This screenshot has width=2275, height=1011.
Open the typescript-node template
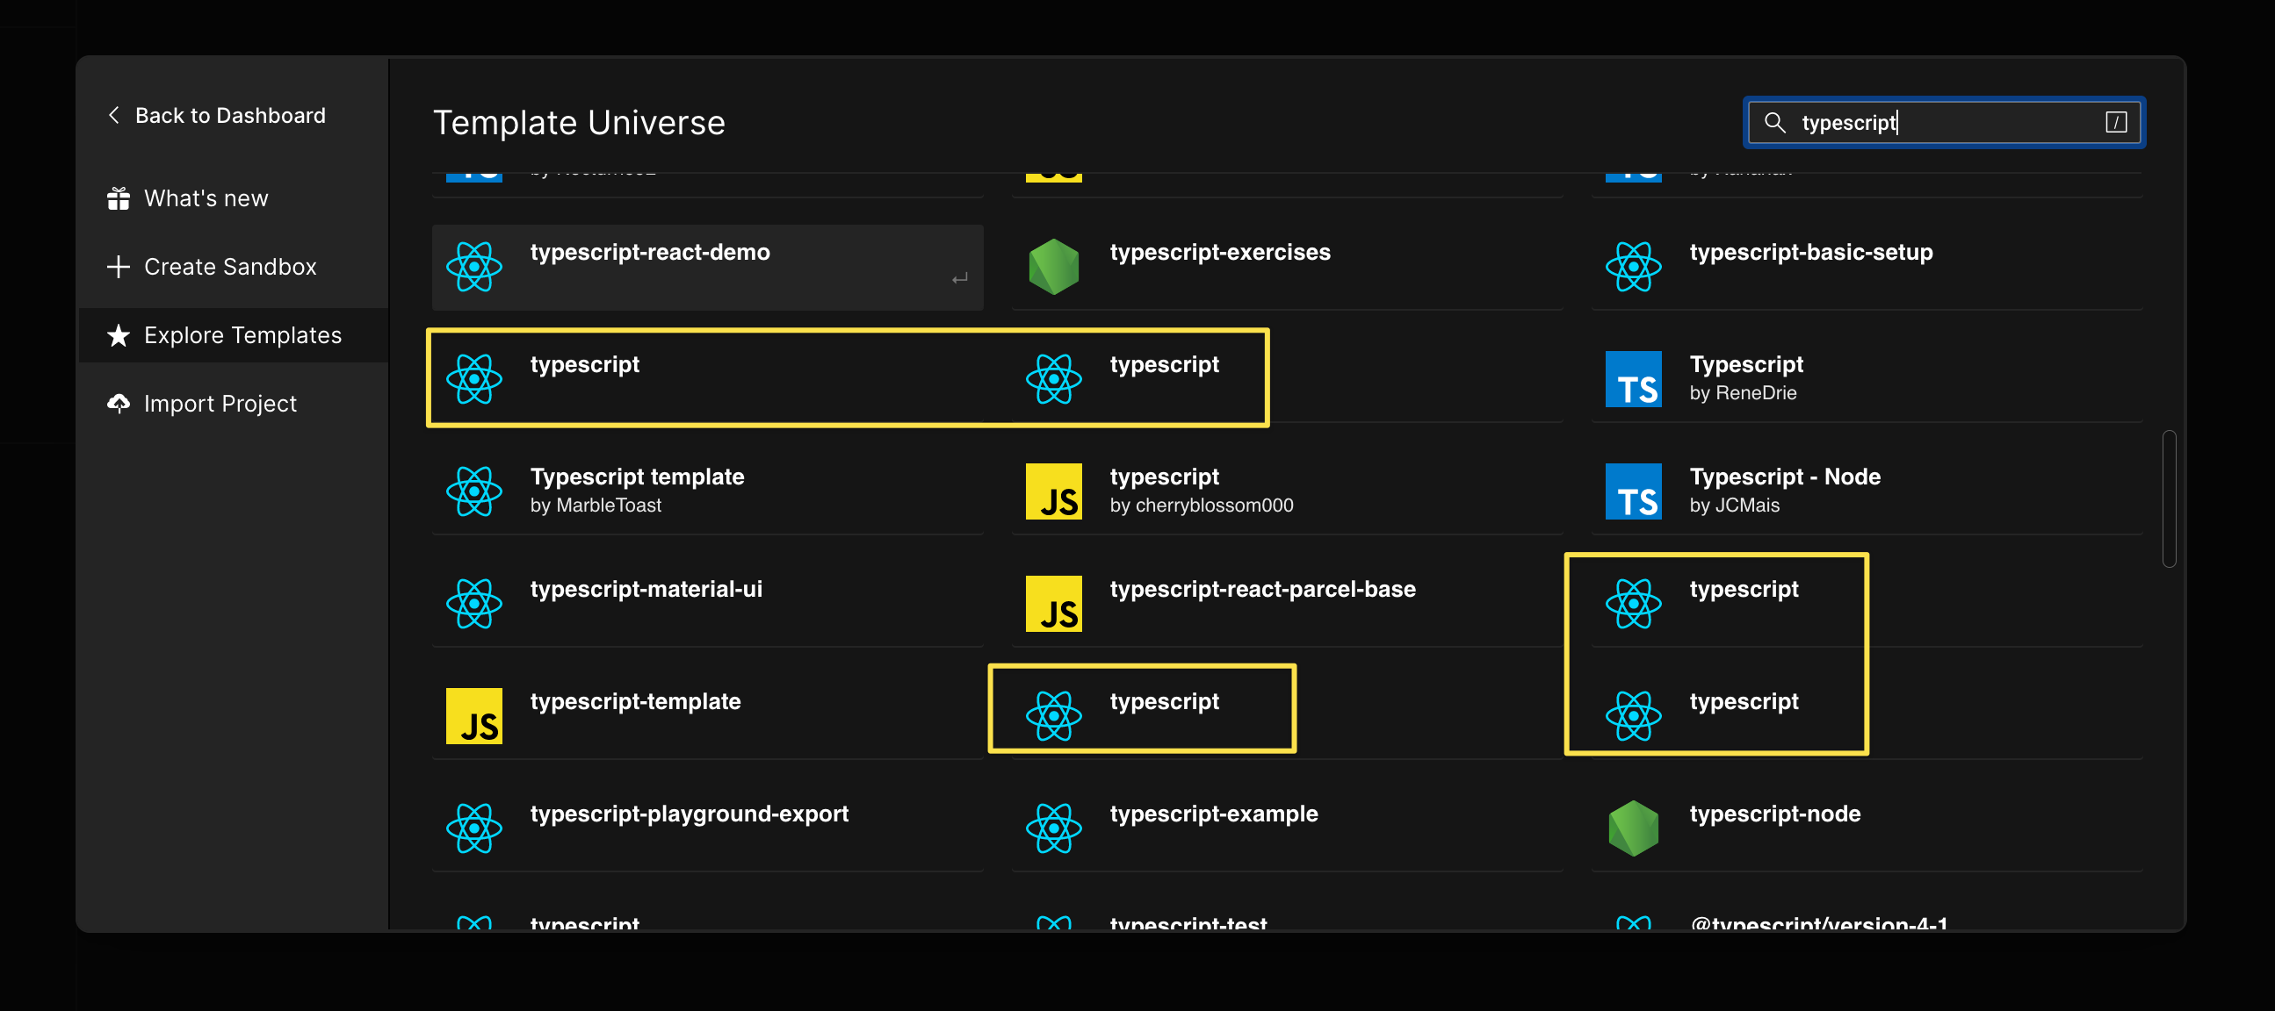tap(1866, 828)
